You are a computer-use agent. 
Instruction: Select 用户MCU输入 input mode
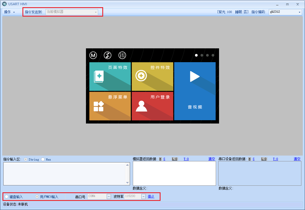point(37,196)
